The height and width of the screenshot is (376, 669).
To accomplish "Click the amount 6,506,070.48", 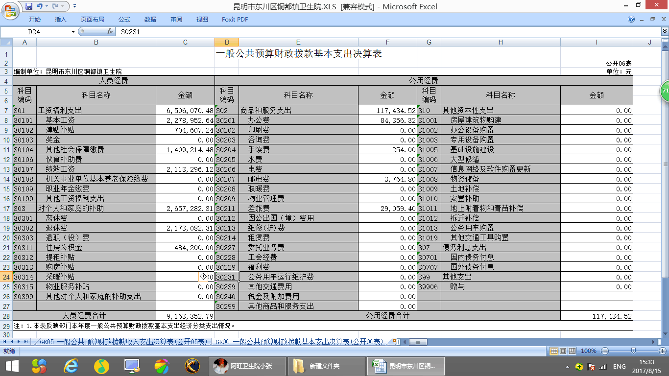I will (185, 111).
